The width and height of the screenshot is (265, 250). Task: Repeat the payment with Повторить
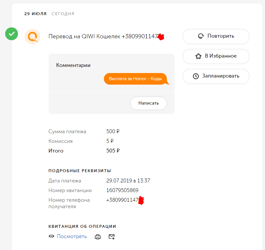coord(216,36)
